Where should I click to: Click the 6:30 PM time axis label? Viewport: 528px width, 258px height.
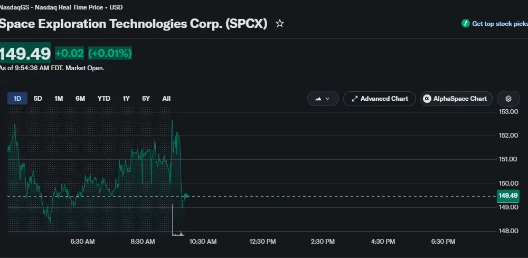[443, 242]
